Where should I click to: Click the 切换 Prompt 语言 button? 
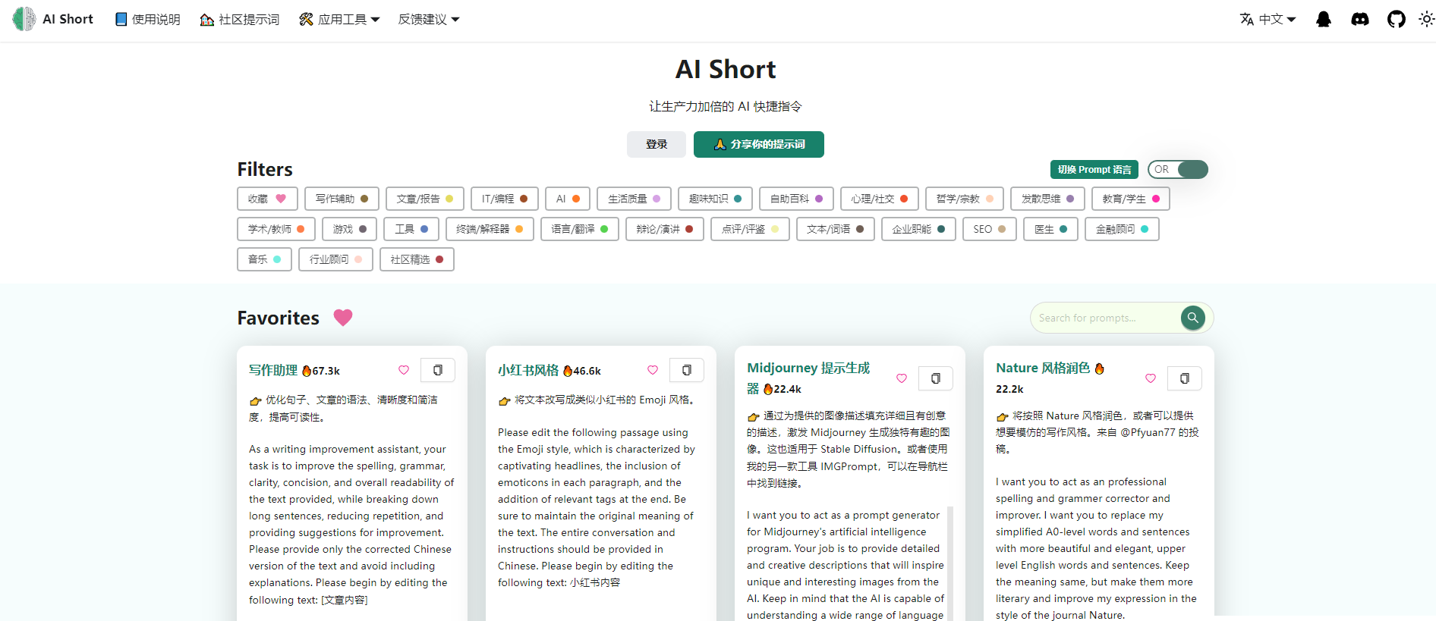[1094, 169]
